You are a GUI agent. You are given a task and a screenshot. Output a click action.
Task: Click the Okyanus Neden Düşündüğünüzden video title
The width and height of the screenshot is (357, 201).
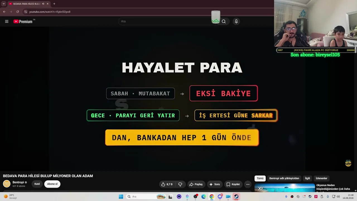pyautogui.click(x=333, y=187)
